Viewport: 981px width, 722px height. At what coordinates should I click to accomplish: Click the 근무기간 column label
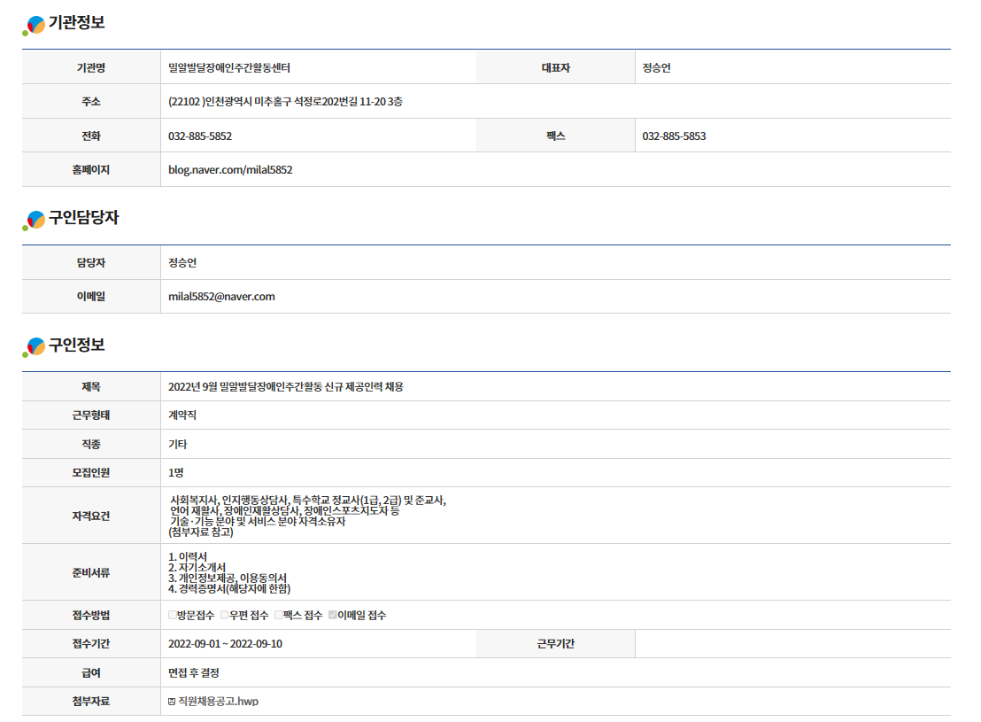(x=555, y=644)
